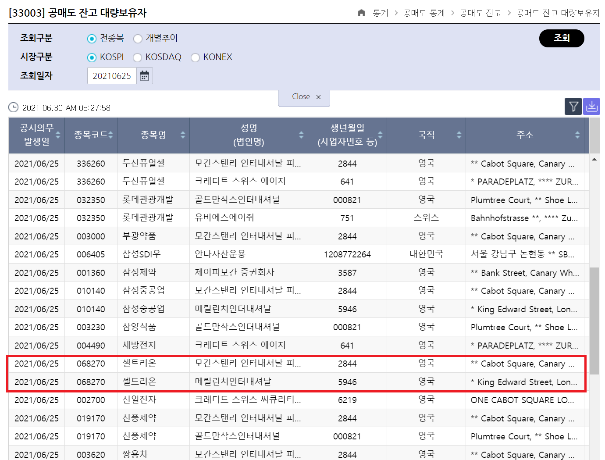Screen dimensions: 605x460
Task: Sort by 주소 column arrows
Action: pyautogui.click(x=577, y=135)
